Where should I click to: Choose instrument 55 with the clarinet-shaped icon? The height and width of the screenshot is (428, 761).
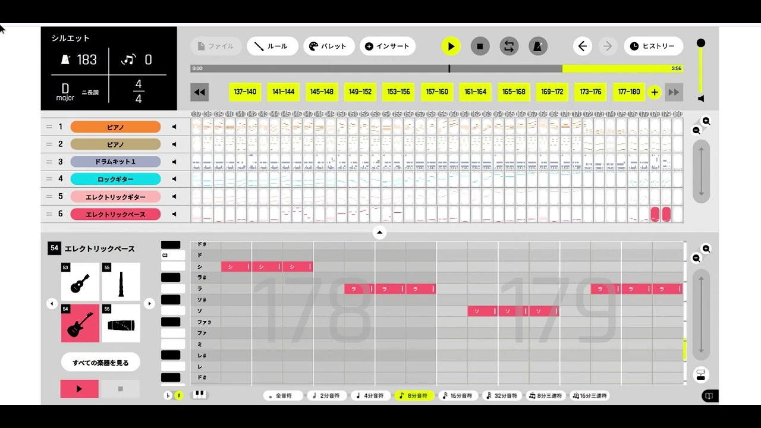[121, 282]
